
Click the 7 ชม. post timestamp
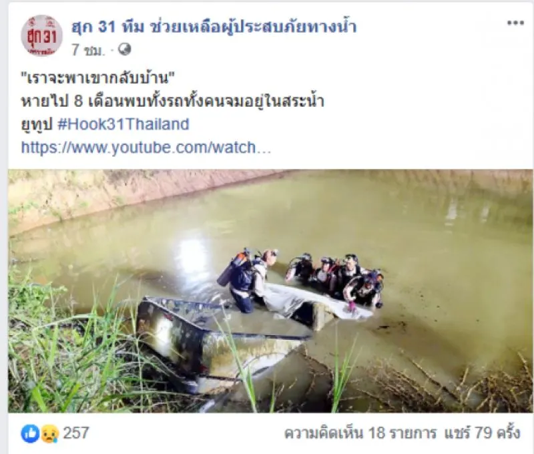click(x=87, y=50)
